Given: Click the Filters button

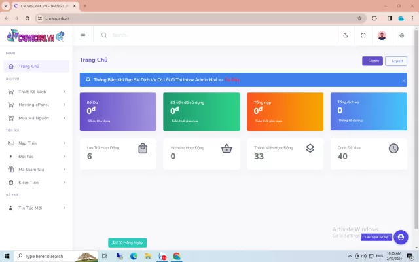Looking at the screenshot, I should [373, 61].
